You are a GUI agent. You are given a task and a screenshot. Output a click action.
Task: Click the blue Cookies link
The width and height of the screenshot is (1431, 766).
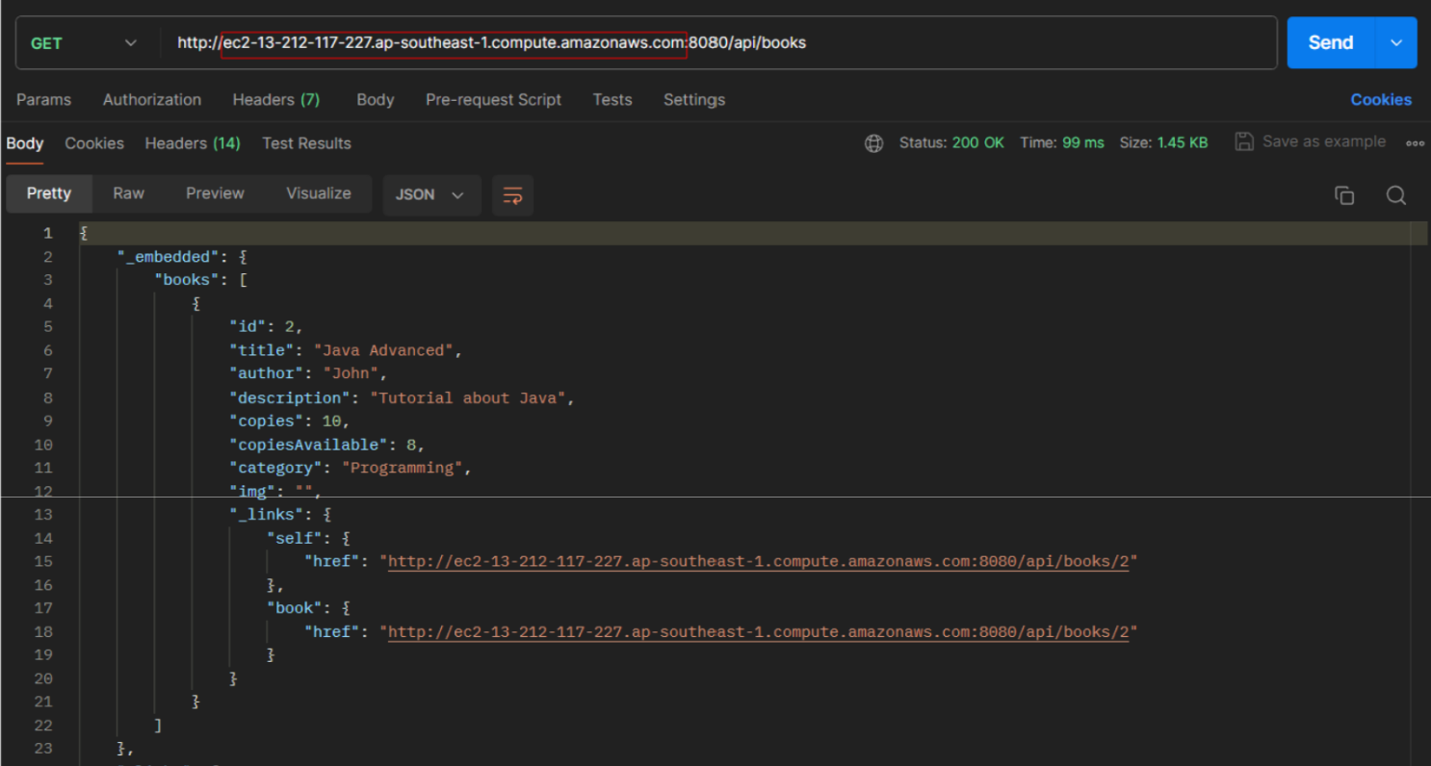(1381, 100)
